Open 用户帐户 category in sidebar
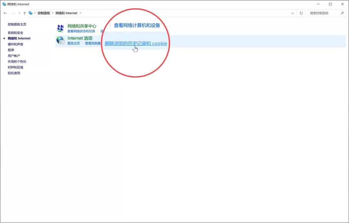 click(x=14, y=56)
